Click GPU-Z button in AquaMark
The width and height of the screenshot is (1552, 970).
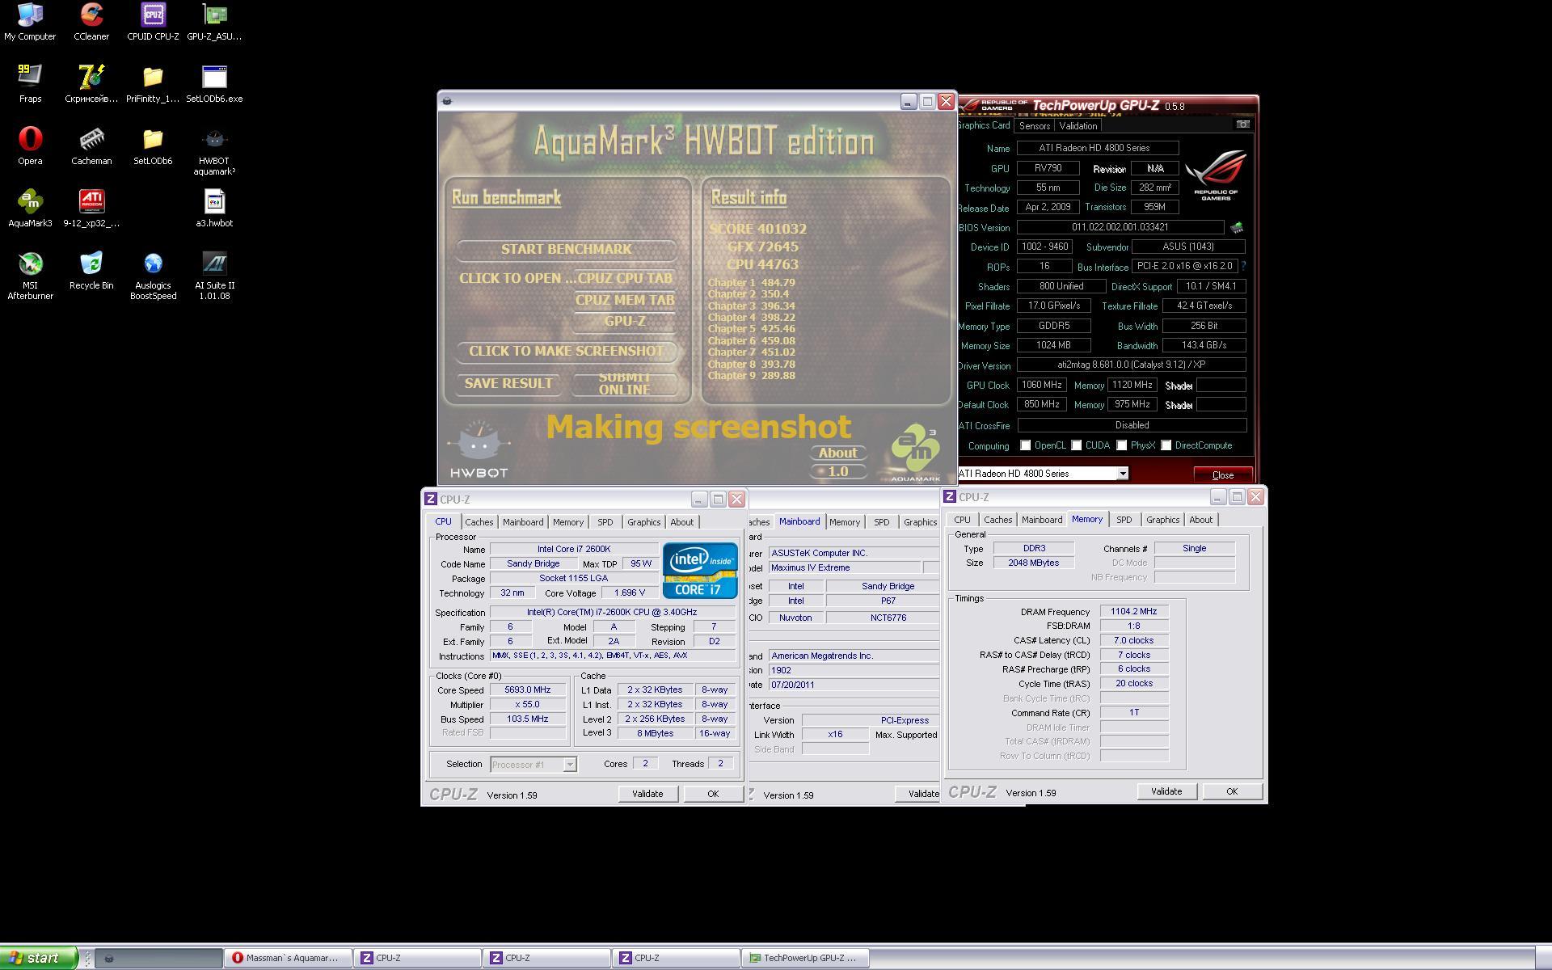pos(625,321)
